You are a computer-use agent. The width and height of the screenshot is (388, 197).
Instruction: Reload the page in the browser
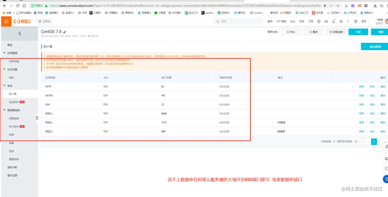point(18,6)
